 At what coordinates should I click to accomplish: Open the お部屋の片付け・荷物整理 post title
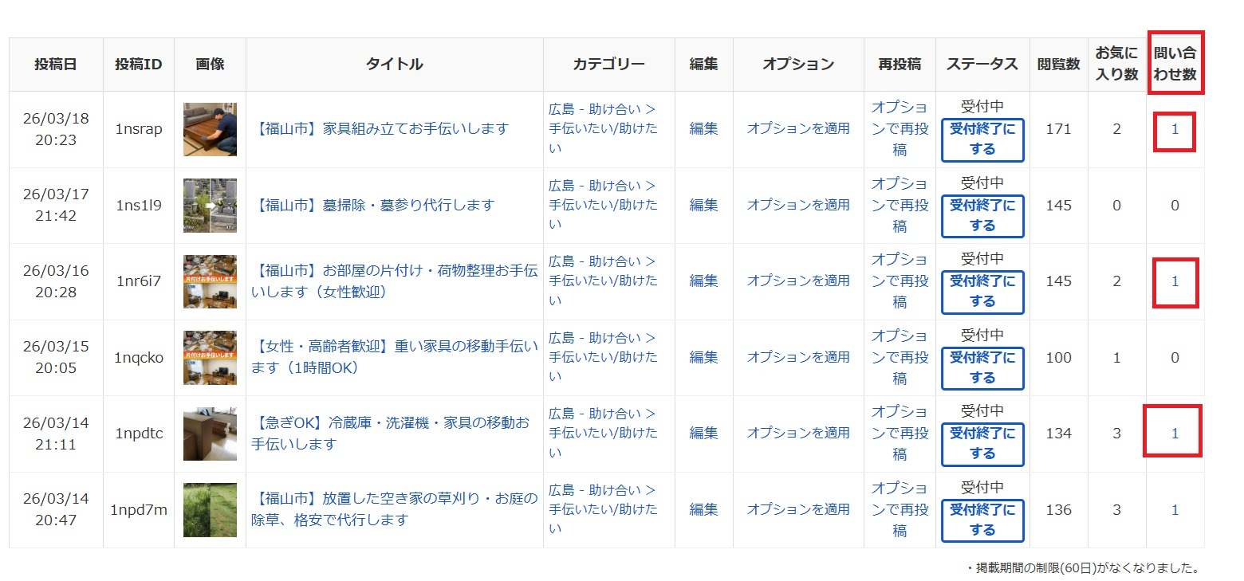(395, 281)
